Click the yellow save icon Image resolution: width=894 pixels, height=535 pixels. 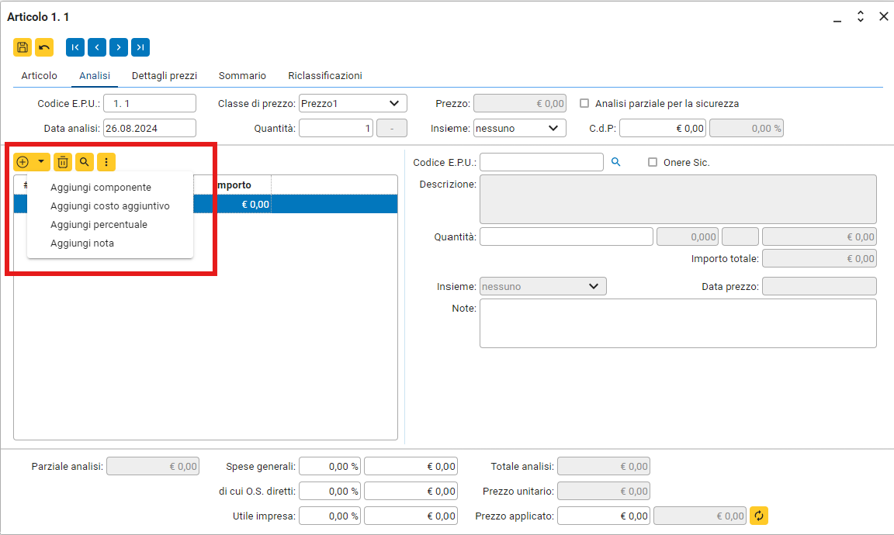(23, 47)
